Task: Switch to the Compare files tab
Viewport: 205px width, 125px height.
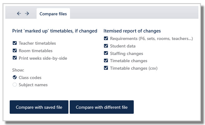Action: point(53,14)
